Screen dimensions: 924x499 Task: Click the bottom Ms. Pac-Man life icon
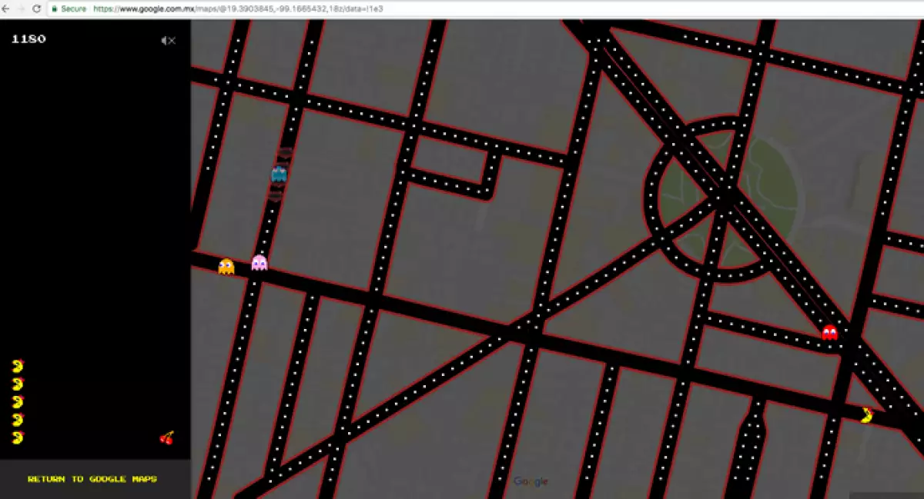point(18,437)
